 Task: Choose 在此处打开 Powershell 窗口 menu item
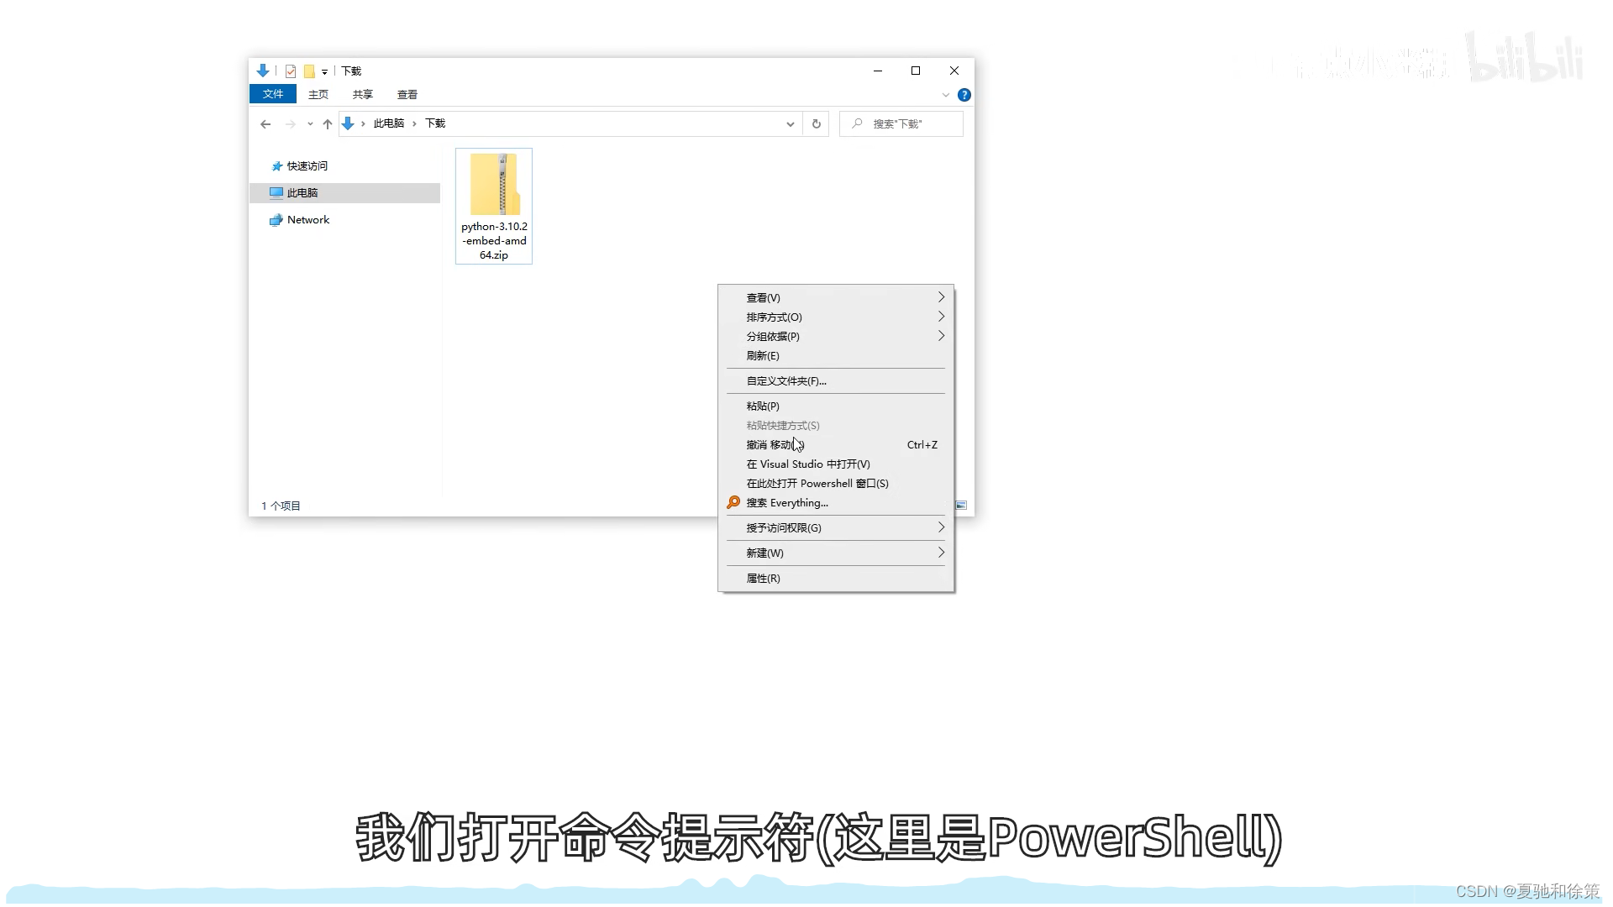pyautogui.click(x=817, y=483)
